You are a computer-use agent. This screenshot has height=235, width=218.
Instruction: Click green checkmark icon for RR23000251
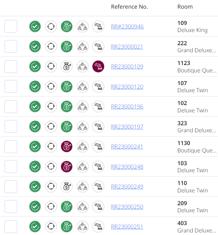(x=35, y=227)
